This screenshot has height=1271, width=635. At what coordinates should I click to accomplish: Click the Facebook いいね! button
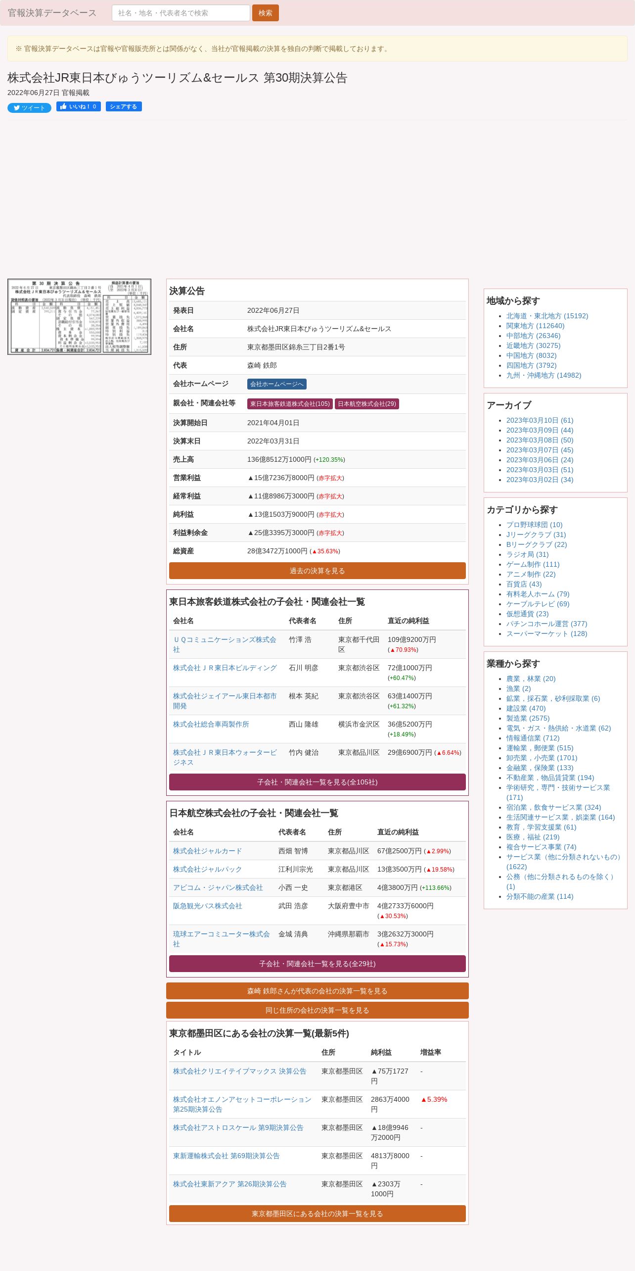point(79,106)
